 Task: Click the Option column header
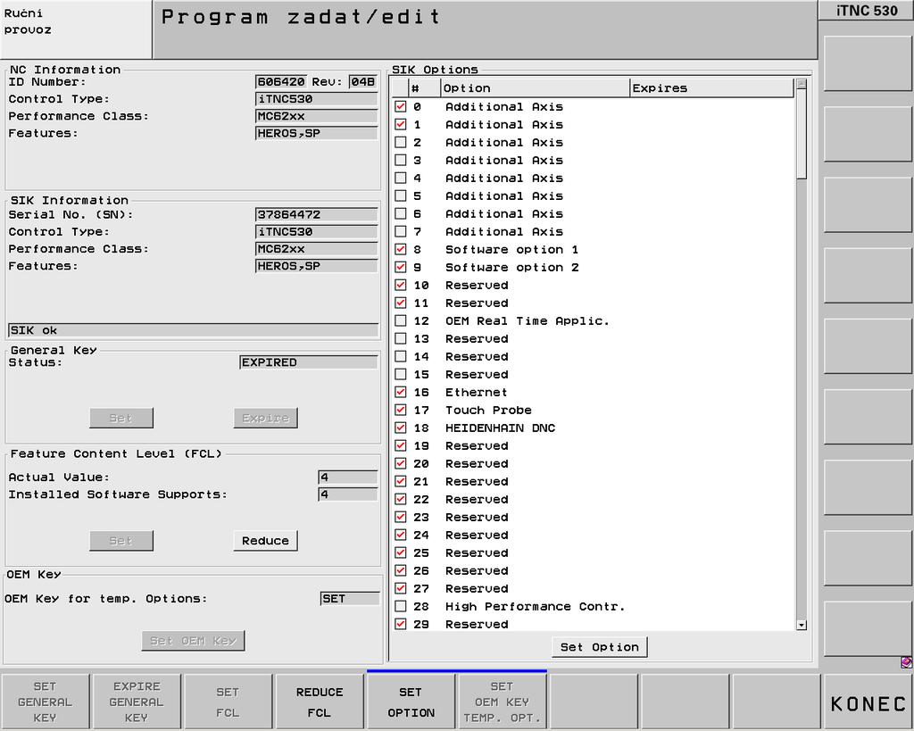[536, 88]
